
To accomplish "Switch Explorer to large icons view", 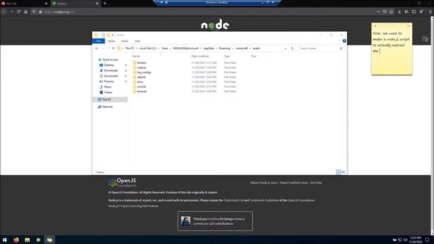I will pos(344,172).
